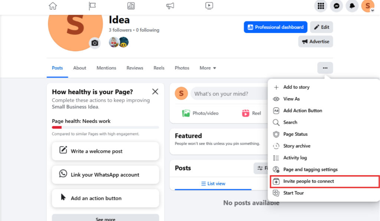The height and width of the screenshot is (221, 380).
Task: Open Page and tagging settings
Action: [x=324, y=169]
